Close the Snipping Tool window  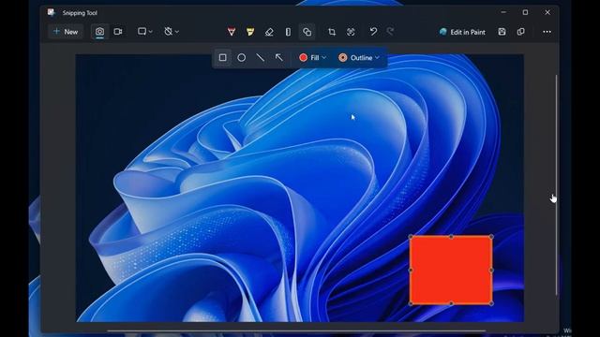[x=547, y=12]
